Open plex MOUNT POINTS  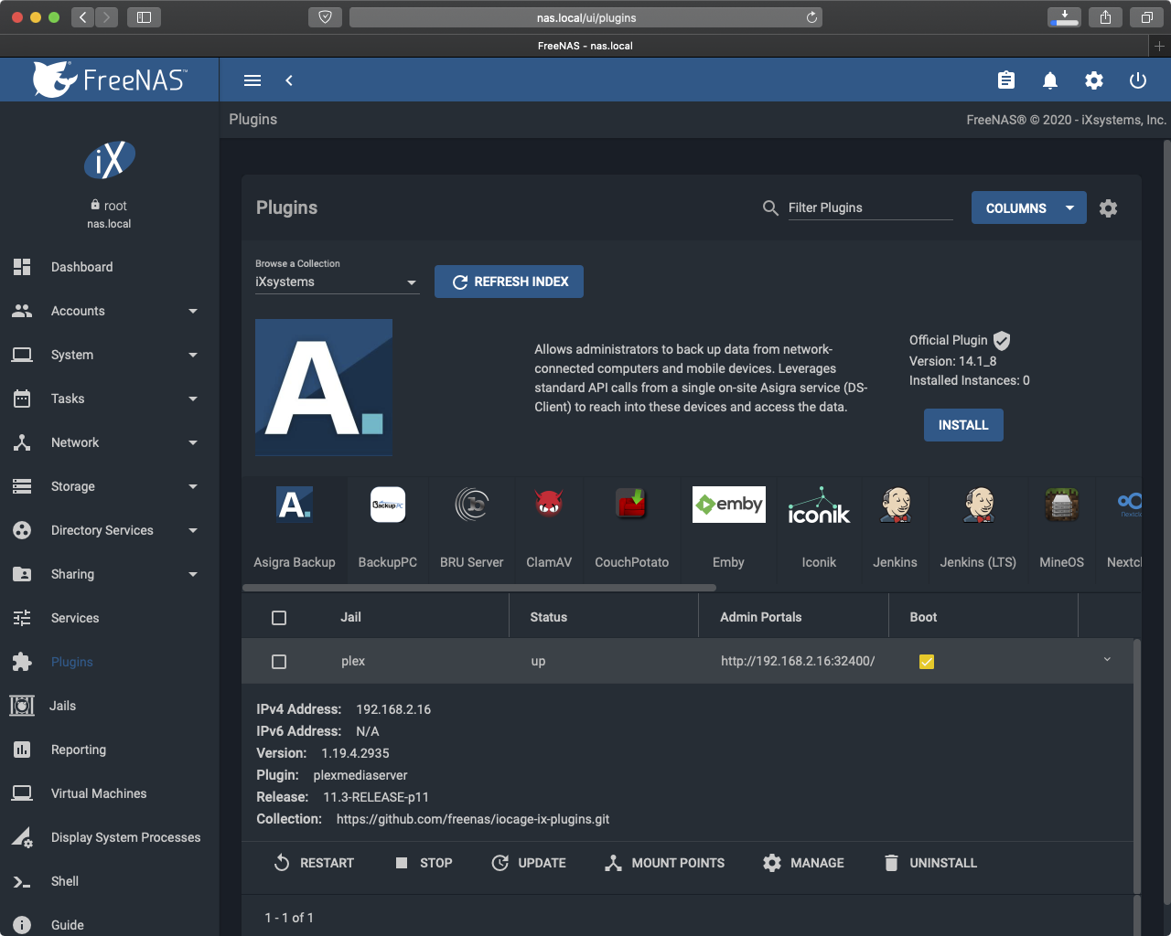click(x=664, y=863)
